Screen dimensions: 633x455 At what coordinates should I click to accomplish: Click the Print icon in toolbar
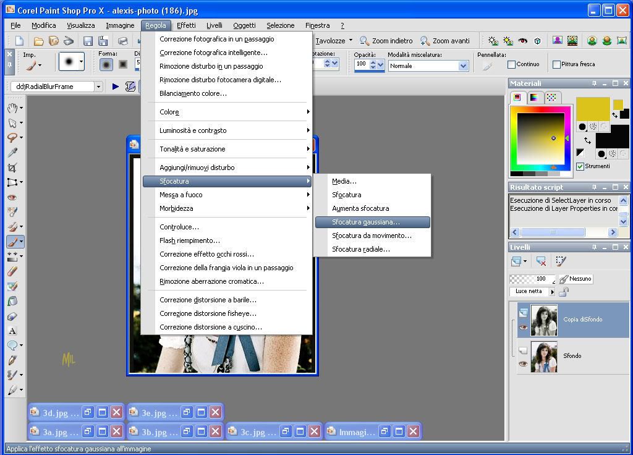(123, 41)
